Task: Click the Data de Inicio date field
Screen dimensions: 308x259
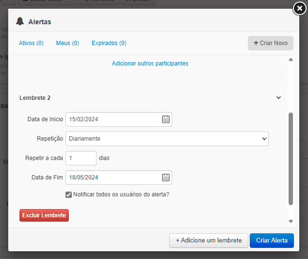Action: tap(113, 119)
